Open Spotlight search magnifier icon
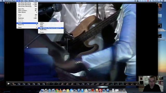The image size is (166, 93). coord(161,1)
